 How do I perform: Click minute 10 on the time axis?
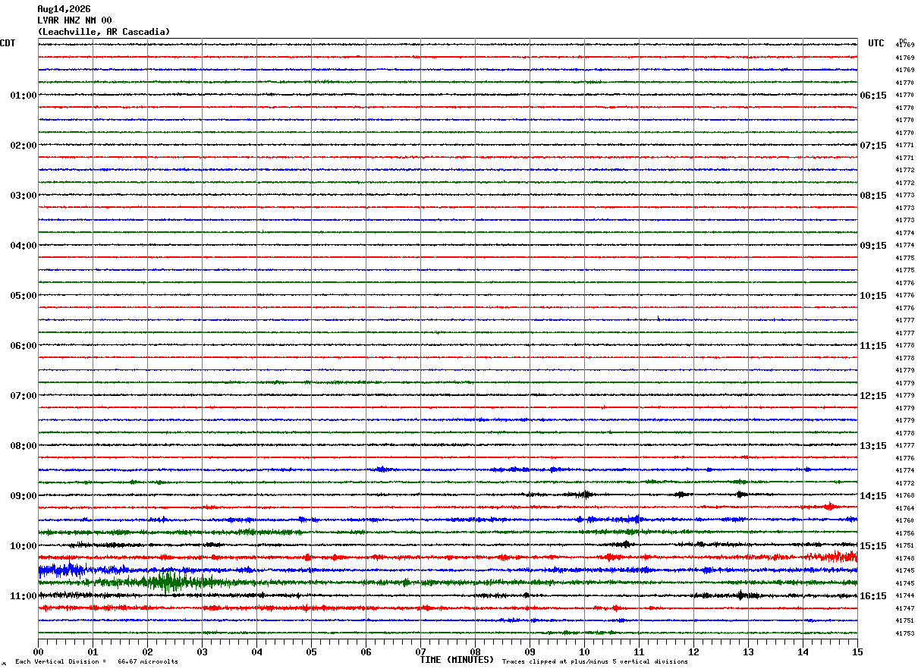click(x=584, y=652)
